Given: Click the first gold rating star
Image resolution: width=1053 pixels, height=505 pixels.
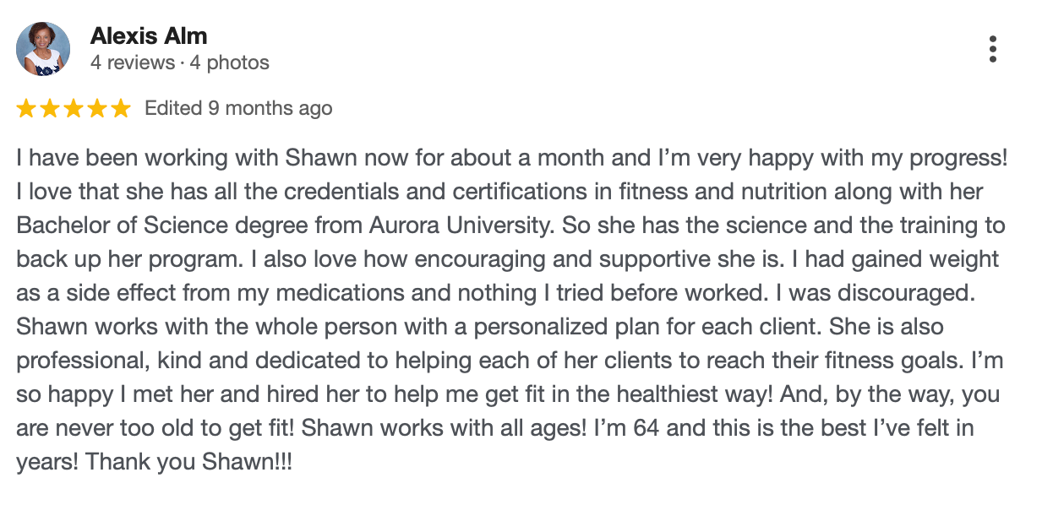Looking at the screenshot, I should click(x=26, y=108).
